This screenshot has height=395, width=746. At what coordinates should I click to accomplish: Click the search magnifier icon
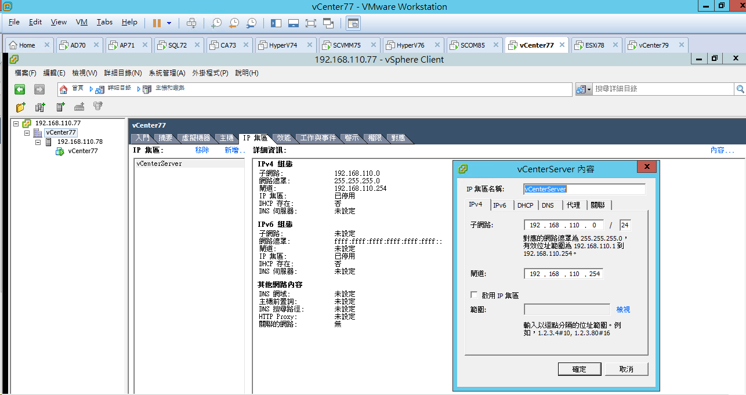click(x=740, y=89)
